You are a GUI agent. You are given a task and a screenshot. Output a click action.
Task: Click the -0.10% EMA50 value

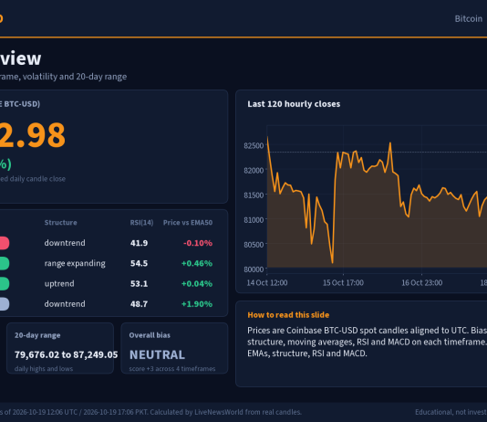198,243
